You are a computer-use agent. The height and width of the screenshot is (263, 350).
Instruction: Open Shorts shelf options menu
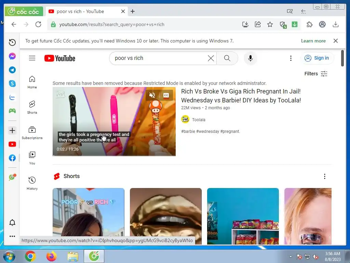(x=325, y=176)
